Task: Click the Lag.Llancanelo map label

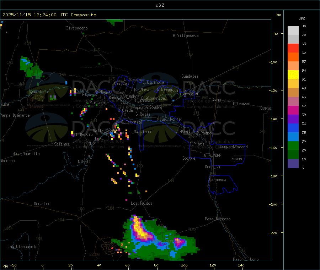Action: [x=22, y=247]
